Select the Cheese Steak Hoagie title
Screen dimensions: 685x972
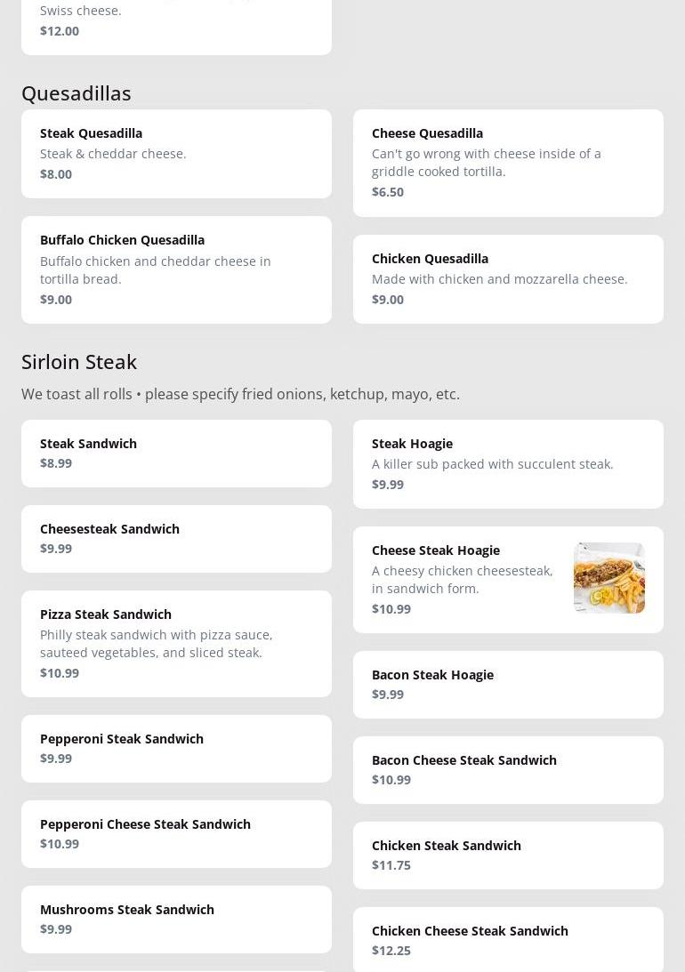click(x=435, y=550)
